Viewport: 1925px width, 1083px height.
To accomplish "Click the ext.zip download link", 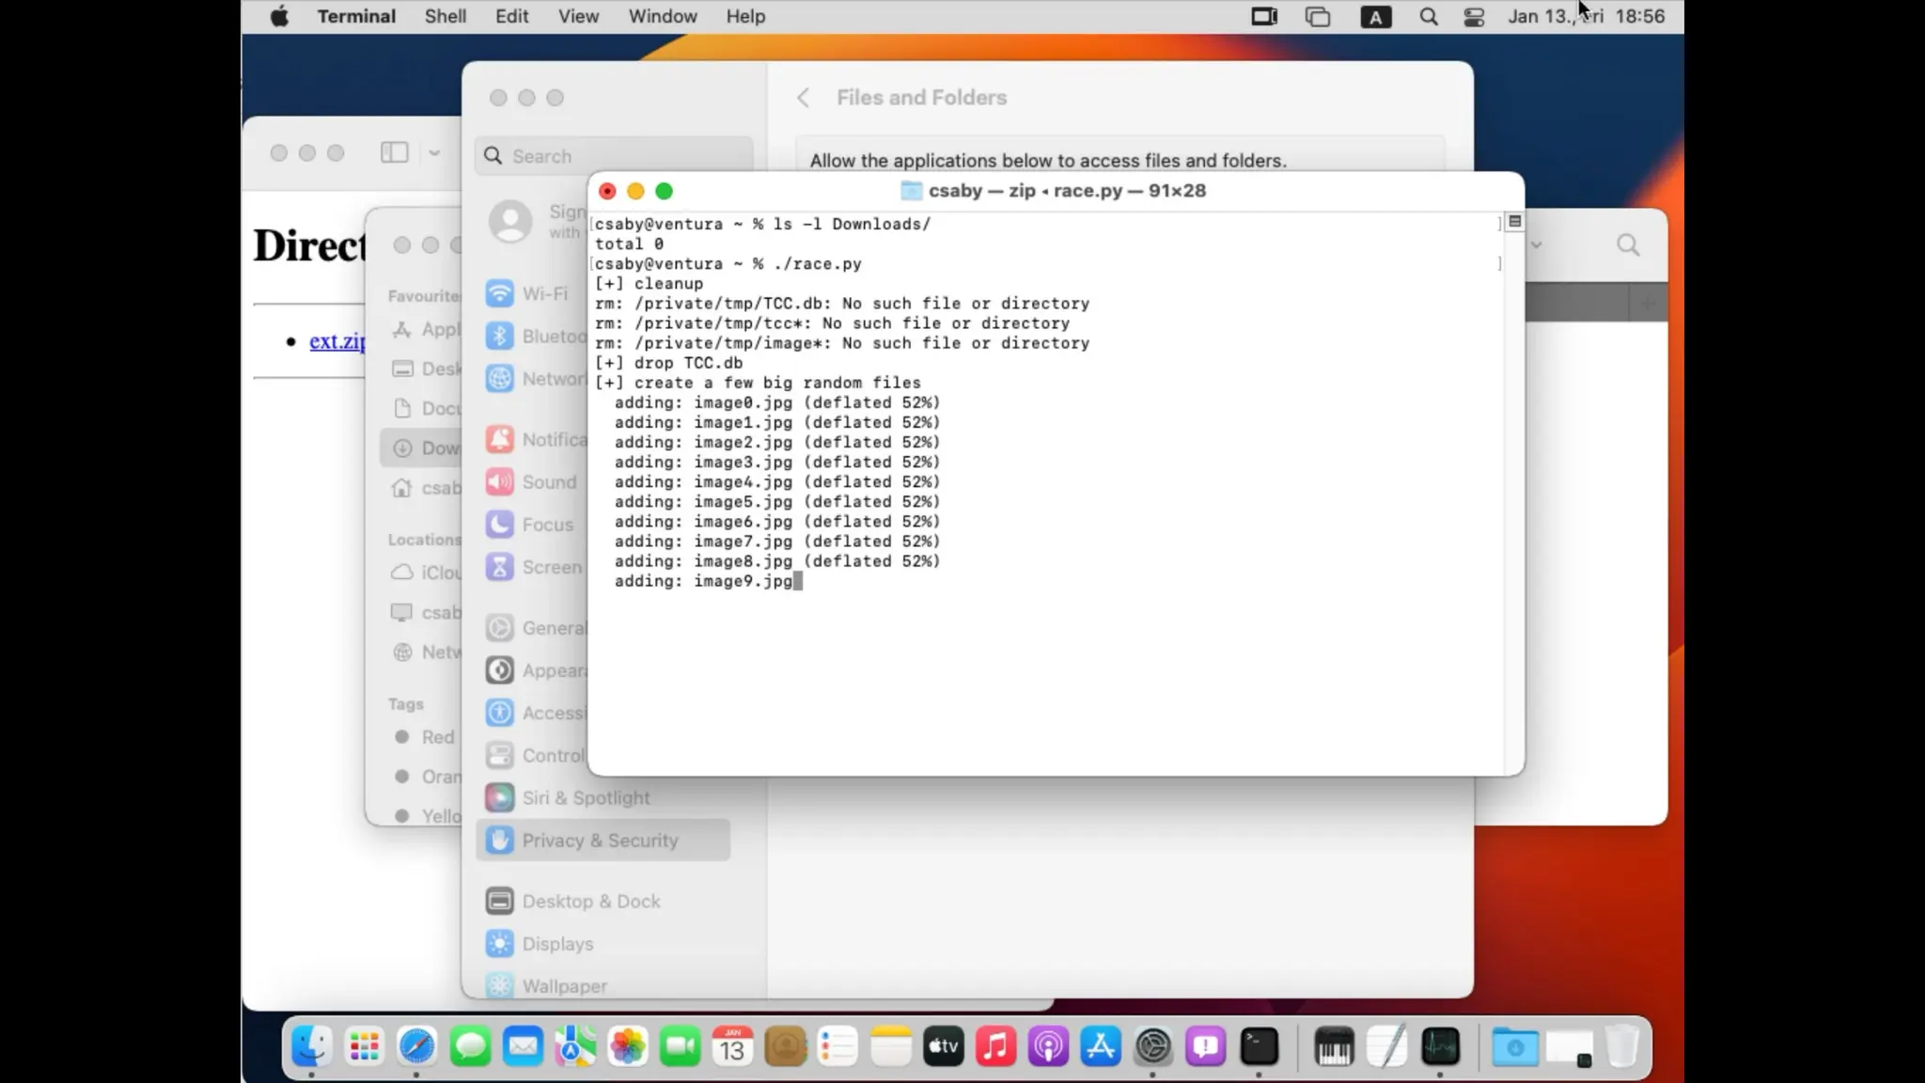I will click(336, 341).
